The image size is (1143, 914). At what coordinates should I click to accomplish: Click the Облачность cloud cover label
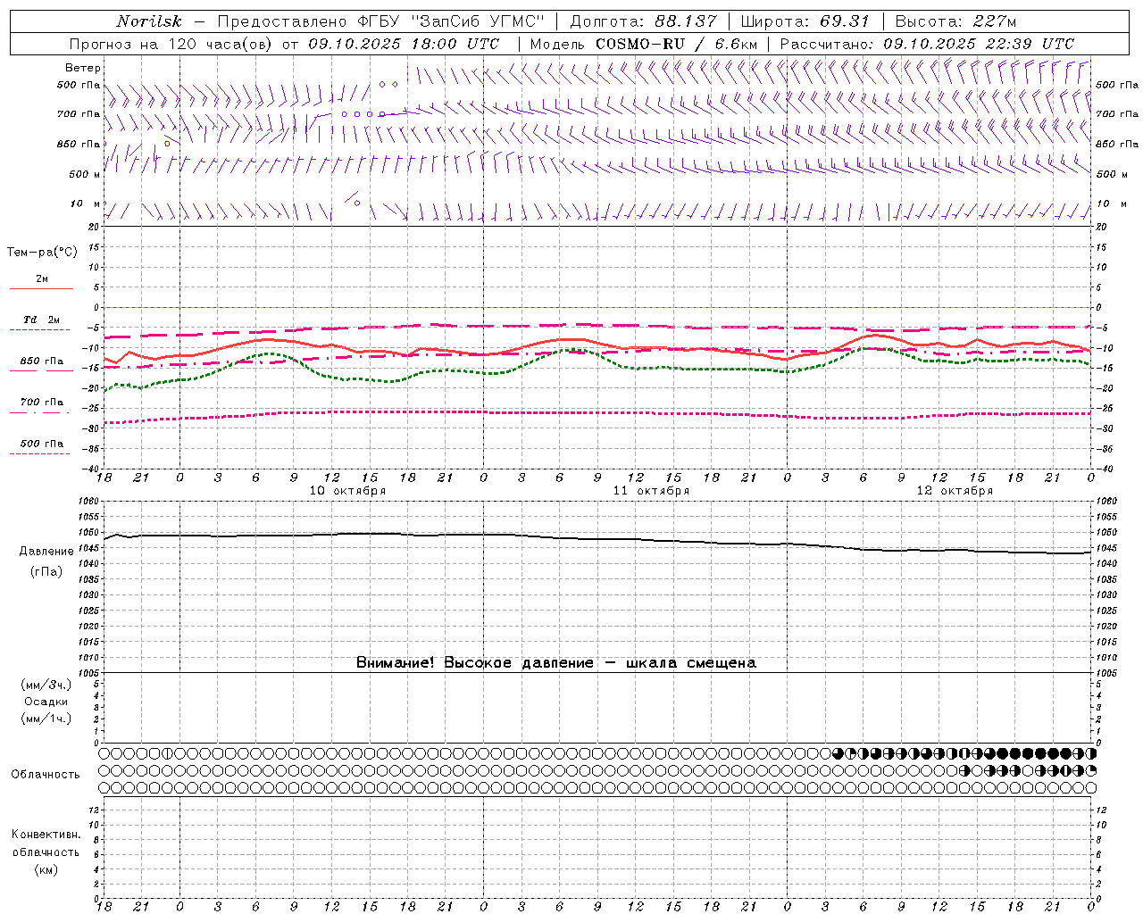(46, 775)
